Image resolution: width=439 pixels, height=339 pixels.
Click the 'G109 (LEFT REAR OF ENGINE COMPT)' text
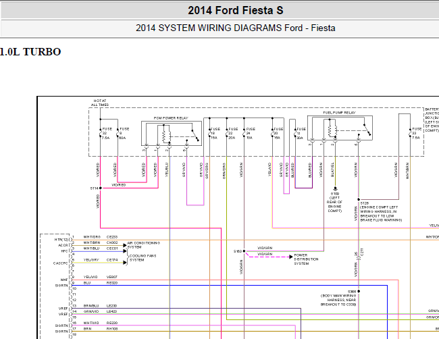point(335,202)
